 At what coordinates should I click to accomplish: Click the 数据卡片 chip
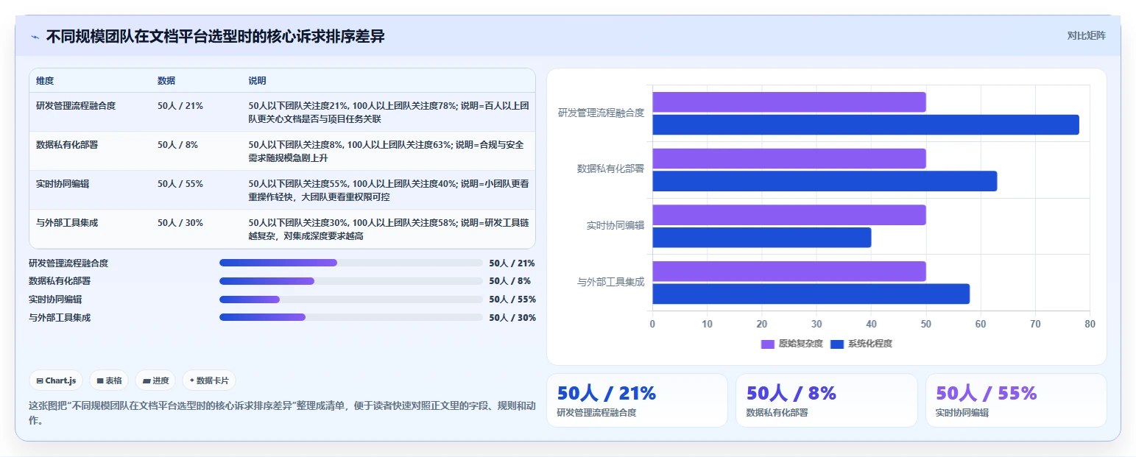point(209,380)
